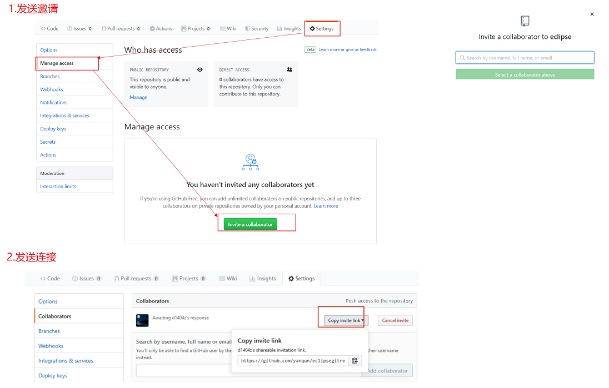Open the Interaction limits moderation link
This screenshot has height=388, width=609.
tap(58, 187)
